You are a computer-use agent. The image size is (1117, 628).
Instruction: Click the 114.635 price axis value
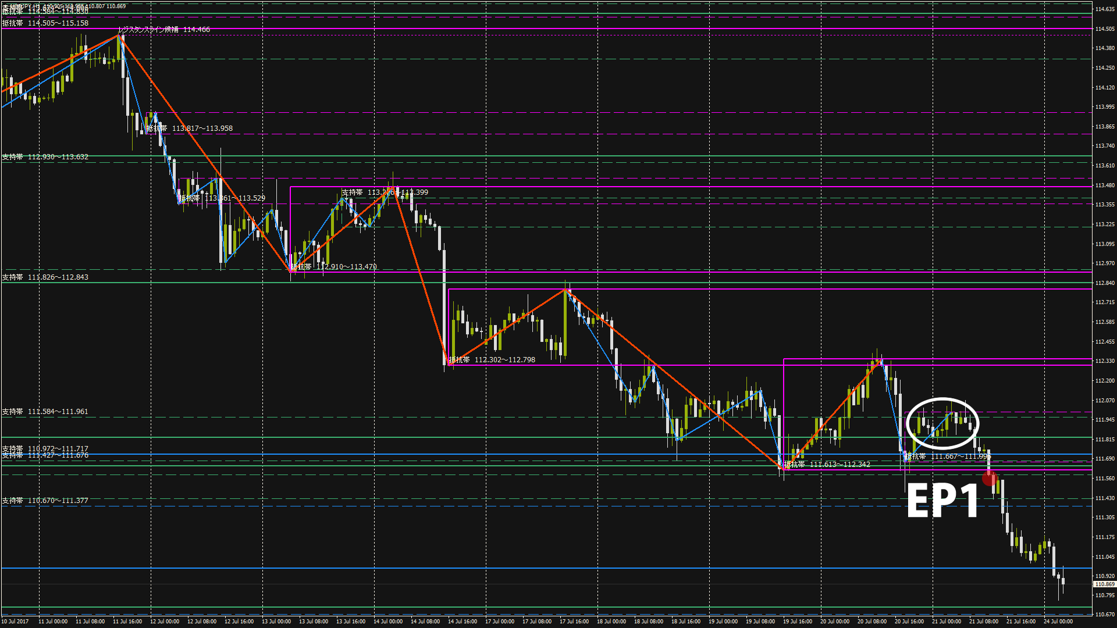coord(1105,9)
